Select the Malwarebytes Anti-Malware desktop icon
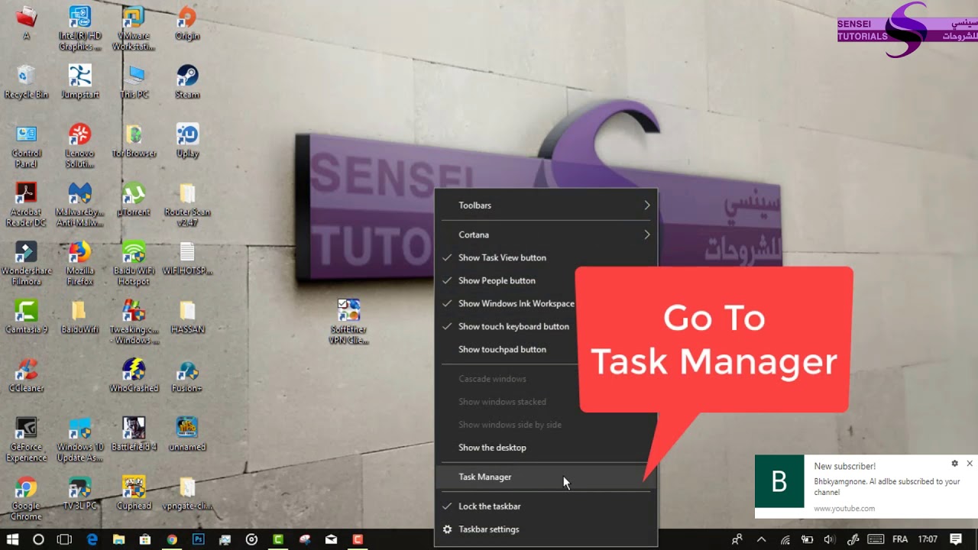The image size is (978, 550). coord(79,205)
